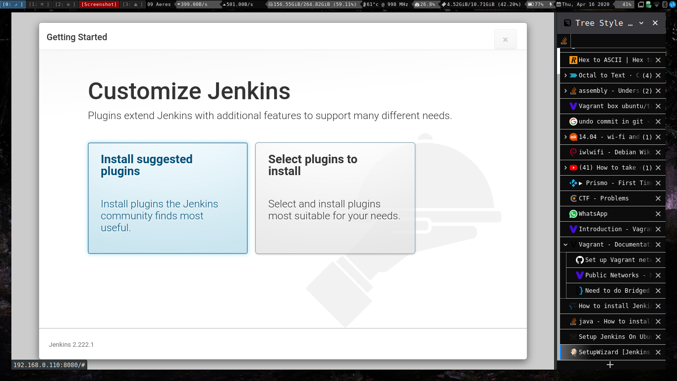The image size is (677, 381).
Task: Switch to workspace 2 in status bar
Action: [x=65, y=4]
